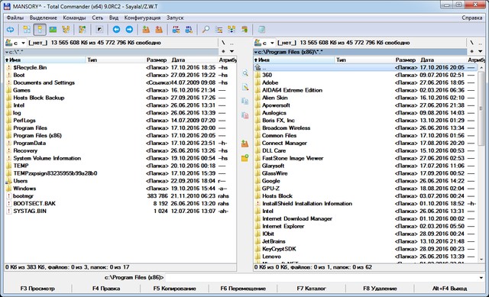This screenshot has height=297, width=489.
Task: Click the F7 Каталог button
Action: point(311,289)
